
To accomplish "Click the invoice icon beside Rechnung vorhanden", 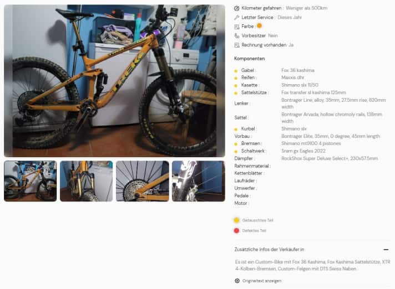I will pyautogui.click(x=236, y=45).
